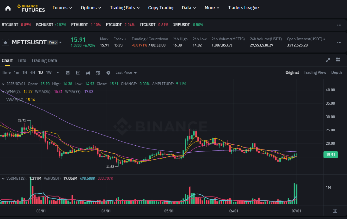Collapse the WMA indicator row chevron
The height and width of the screenshot is (219, 347).
point(3,92)
